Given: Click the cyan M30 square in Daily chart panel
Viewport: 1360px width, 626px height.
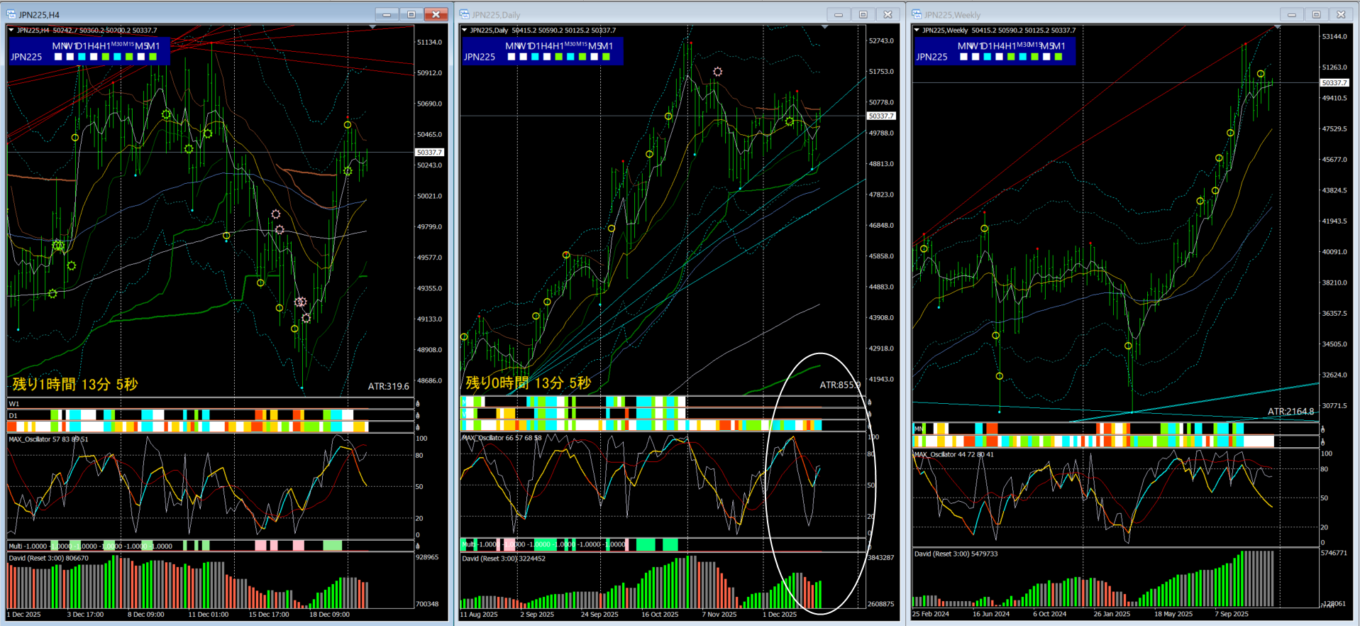Looking at the screenshot, I should click(x=570, y=57).
